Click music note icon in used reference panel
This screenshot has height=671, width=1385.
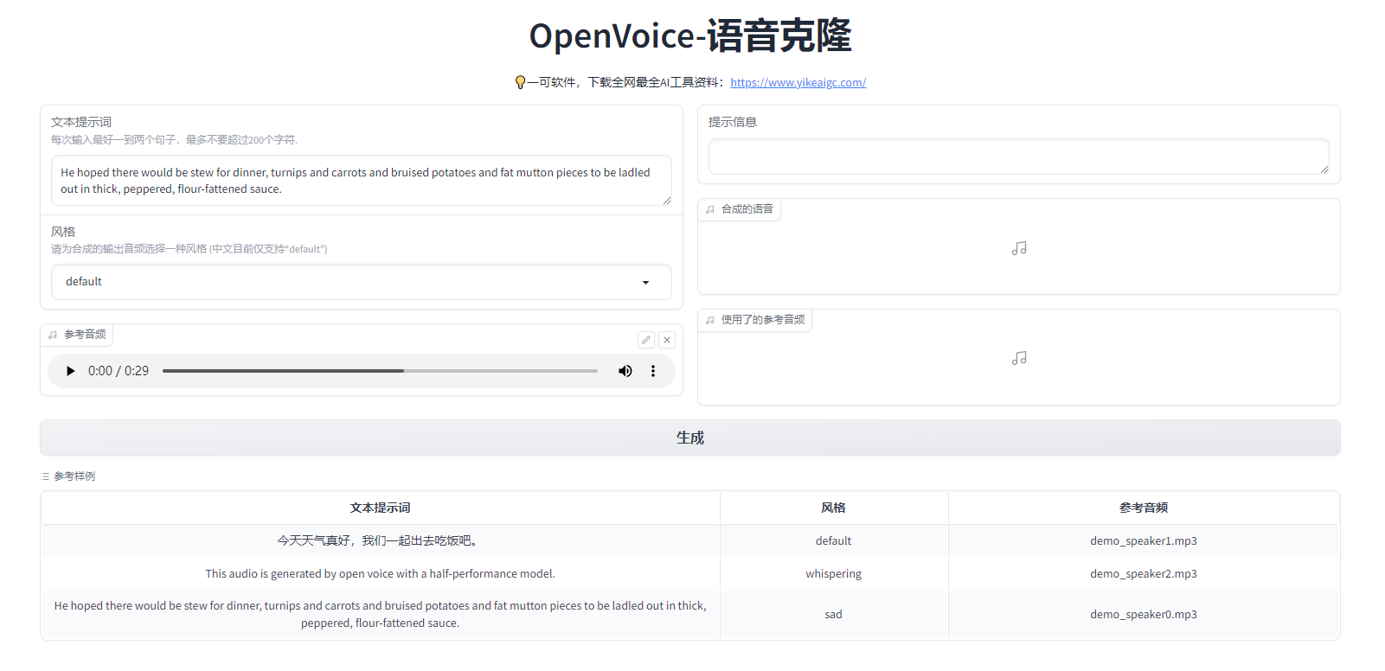1019,358
